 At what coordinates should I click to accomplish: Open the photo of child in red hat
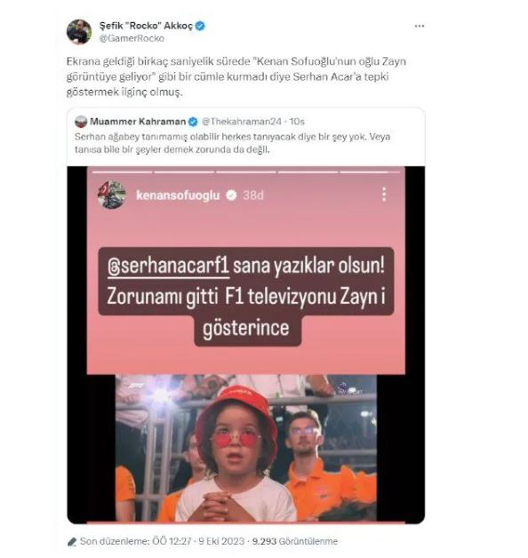pos(246,448)
